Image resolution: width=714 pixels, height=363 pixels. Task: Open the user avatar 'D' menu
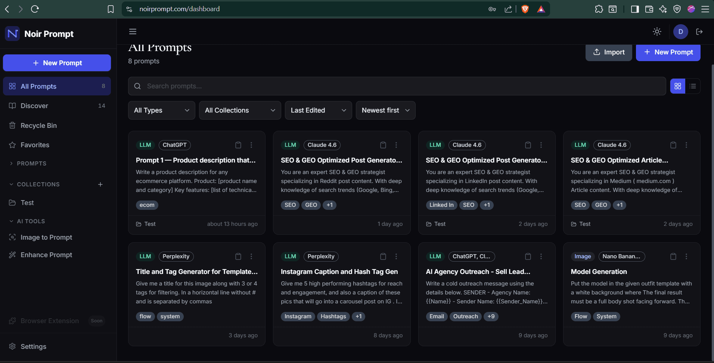(680, 32)
